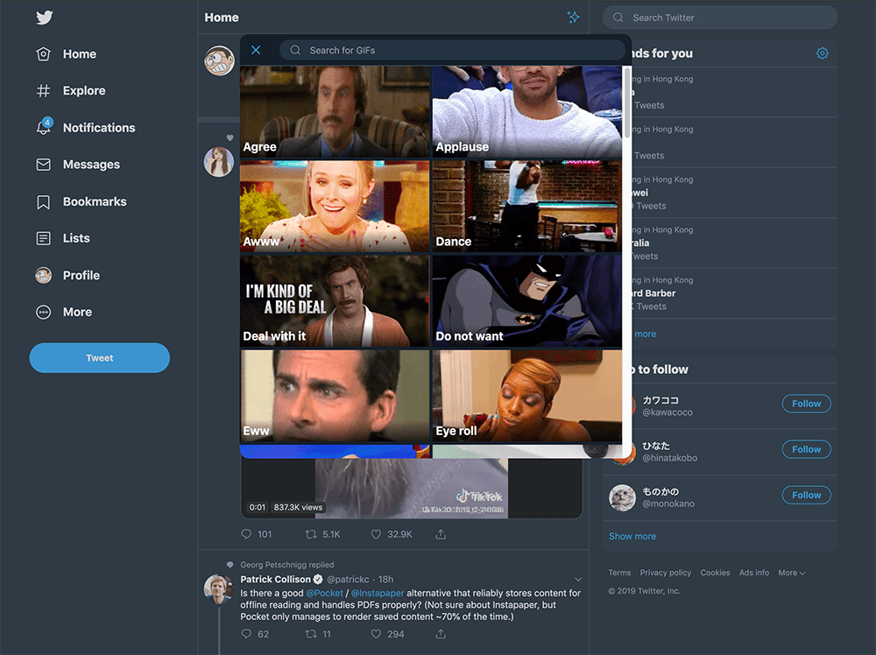Click the compose box profile avatar
The height and width of the screenshot is (655, 876).
coord(219,61)
